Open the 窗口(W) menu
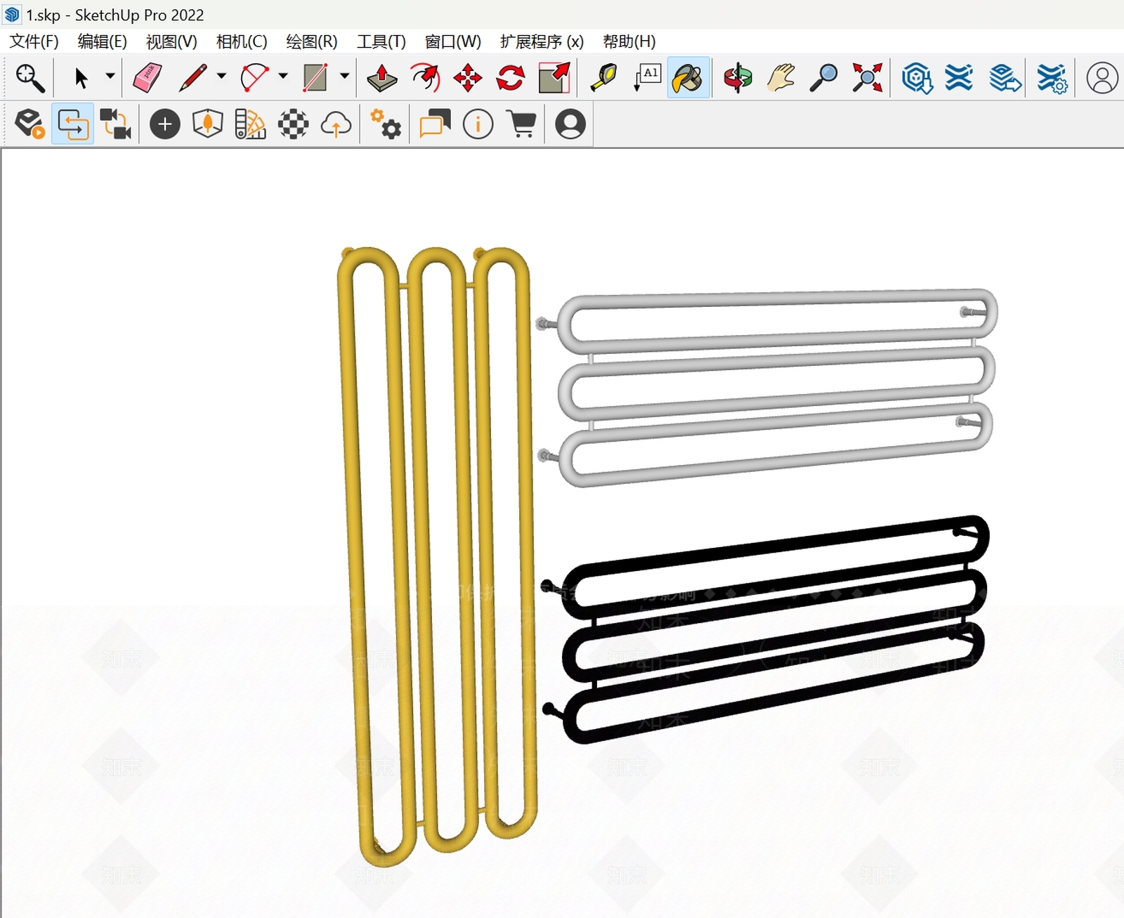 pos(453,41)
